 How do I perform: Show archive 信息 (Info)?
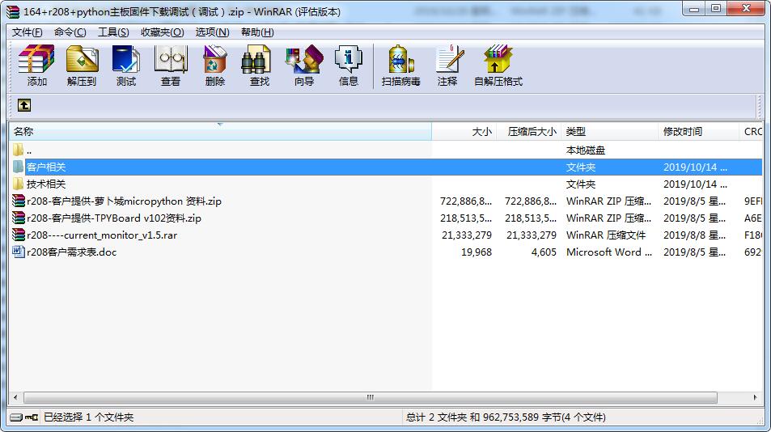[x=349, y=66]
